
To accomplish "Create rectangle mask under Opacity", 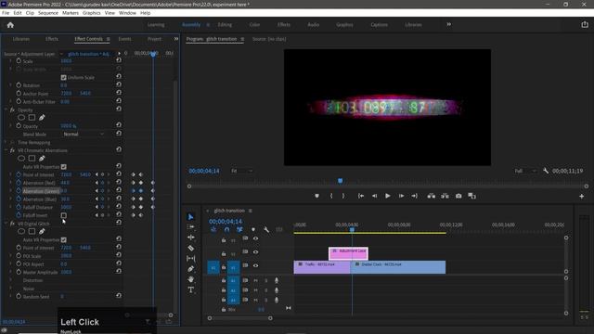I will pos(32,118).
